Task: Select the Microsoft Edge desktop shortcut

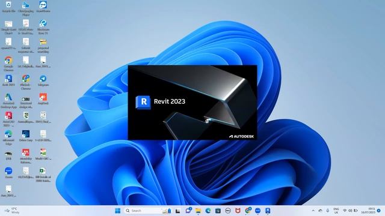Action: point(8,137)
